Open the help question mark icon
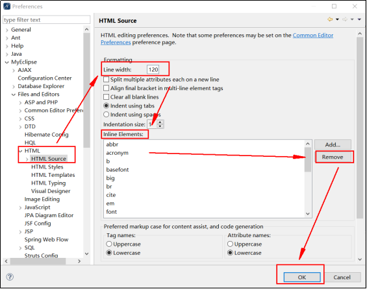Image resolution: width=367 pixels, height=289 pixels. 10,277
